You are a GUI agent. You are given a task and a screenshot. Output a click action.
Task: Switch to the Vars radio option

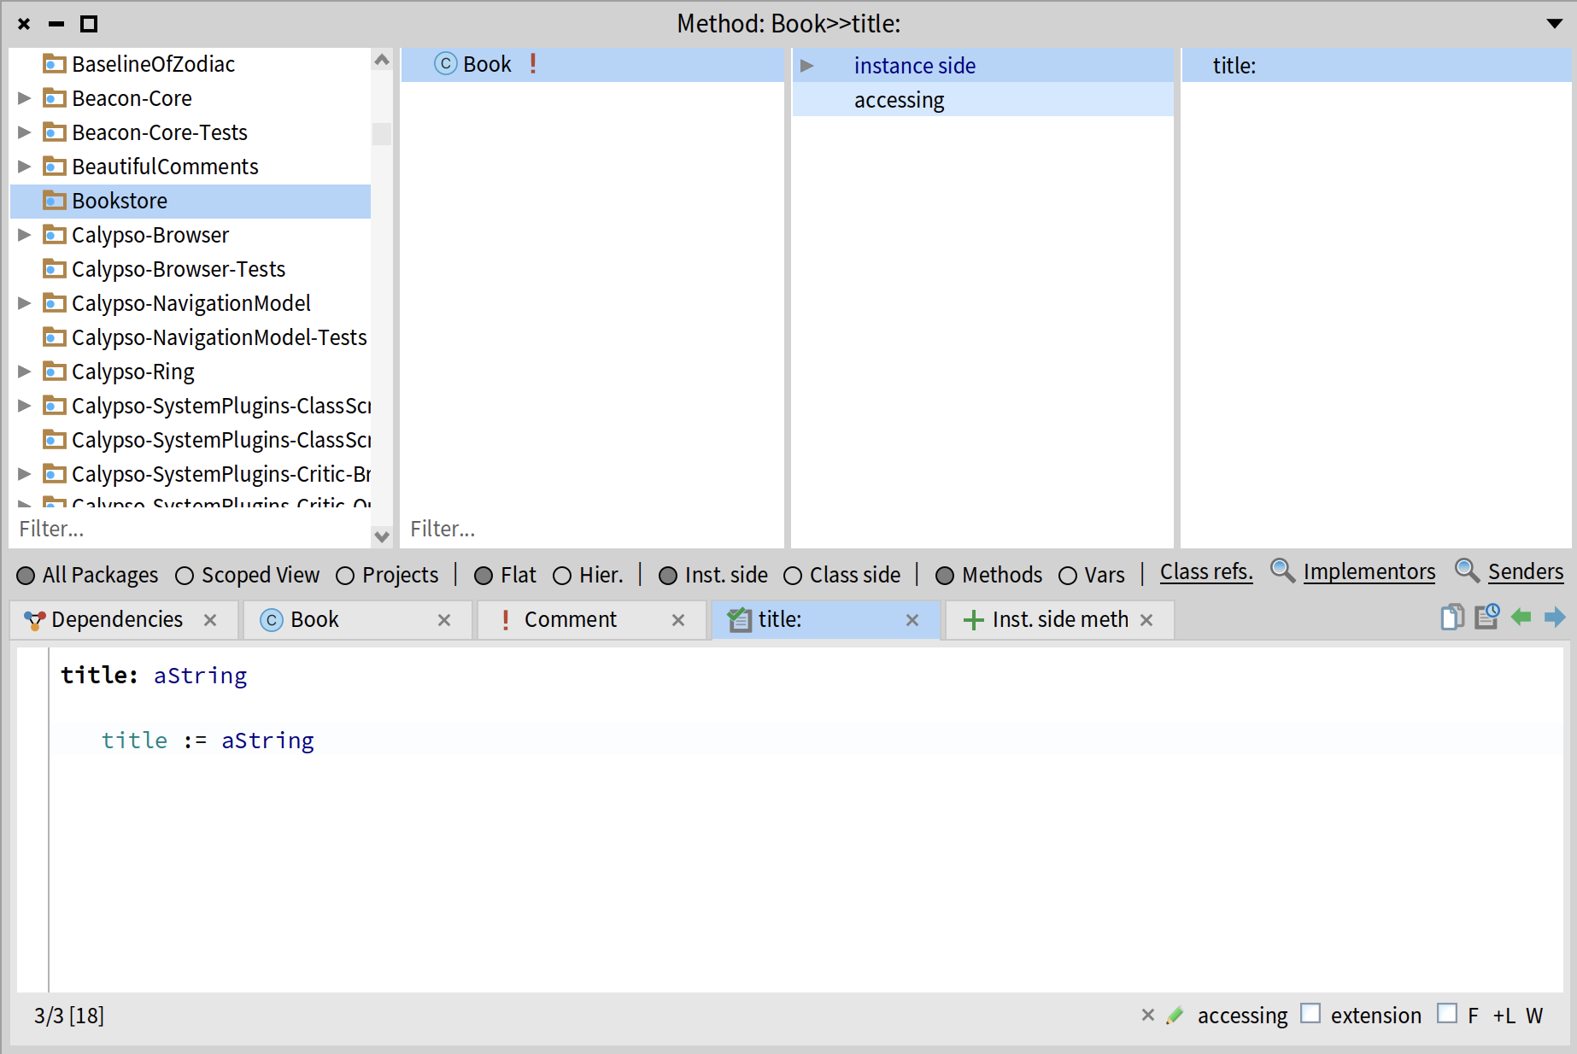point(1068,576)
